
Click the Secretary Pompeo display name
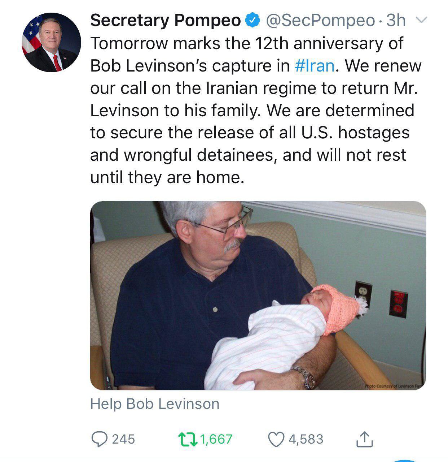pyautogui.click(x=165, y=20)
